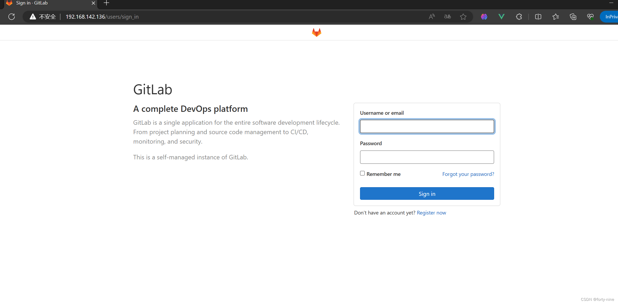Focus the Password field

pos(427,157)
